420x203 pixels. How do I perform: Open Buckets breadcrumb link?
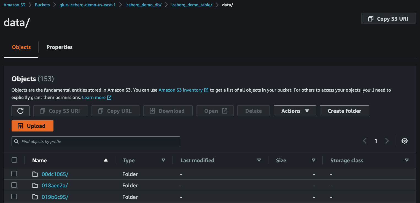coord(42,5)
